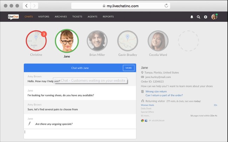Click the Jane name heading in details
228x142 pixels.
pyautogui.click(x=145, y=68)
